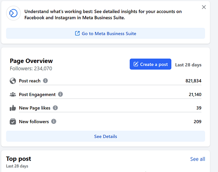Image resolution: width=218 pixels, height=172 pixels.
Task: Open See all top posts link
Action: pos(197,159)
